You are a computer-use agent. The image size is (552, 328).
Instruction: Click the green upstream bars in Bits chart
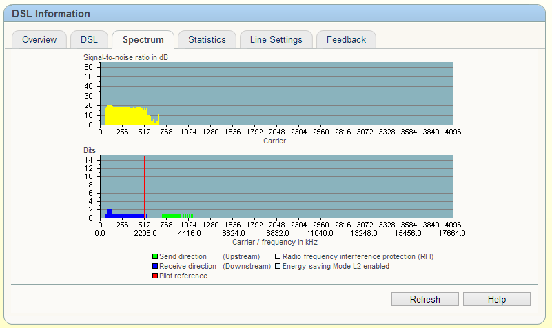coord(172,216)
